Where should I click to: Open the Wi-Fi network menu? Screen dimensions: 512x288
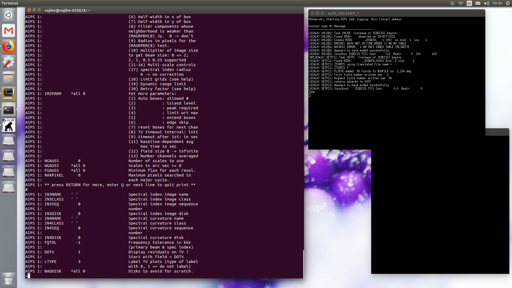461,3
